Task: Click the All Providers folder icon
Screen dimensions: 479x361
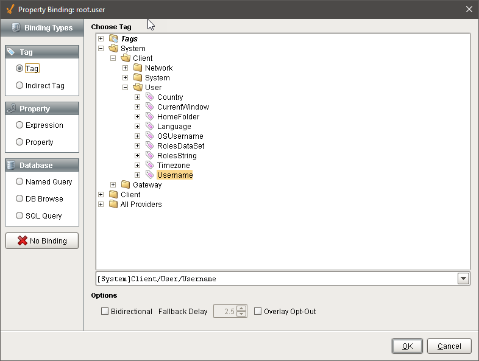Action: tap(113, 204)
